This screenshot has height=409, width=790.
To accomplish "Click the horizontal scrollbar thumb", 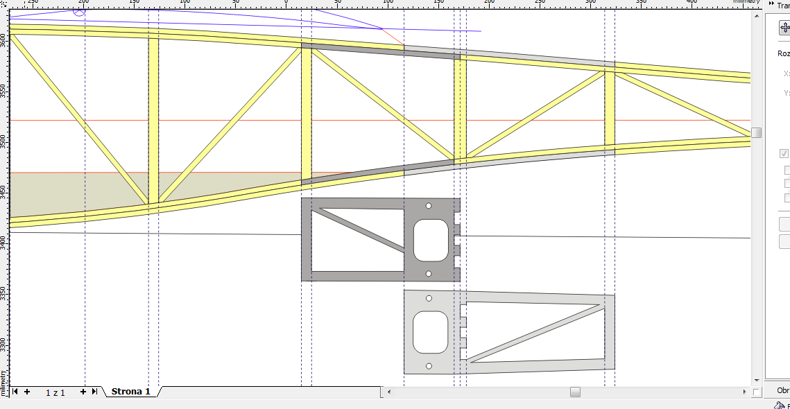I will (575, 392).
